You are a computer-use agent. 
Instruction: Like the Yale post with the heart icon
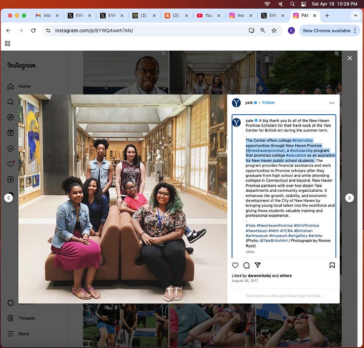235,265
